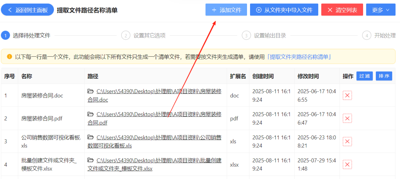Go to step 3 设置输出目录
Image resolution: width=400 pixels, height=179 pixels.
264,35
